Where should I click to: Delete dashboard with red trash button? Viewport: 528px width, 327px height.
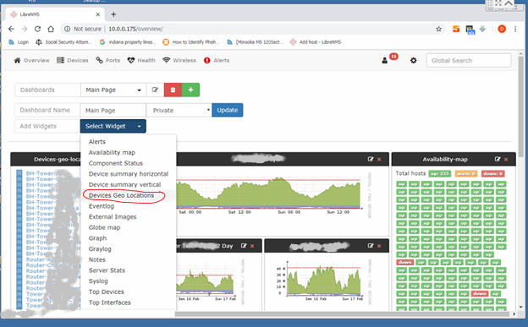[173, 90]
